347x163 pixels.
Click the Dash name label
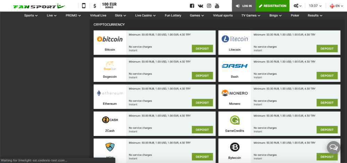235,77
